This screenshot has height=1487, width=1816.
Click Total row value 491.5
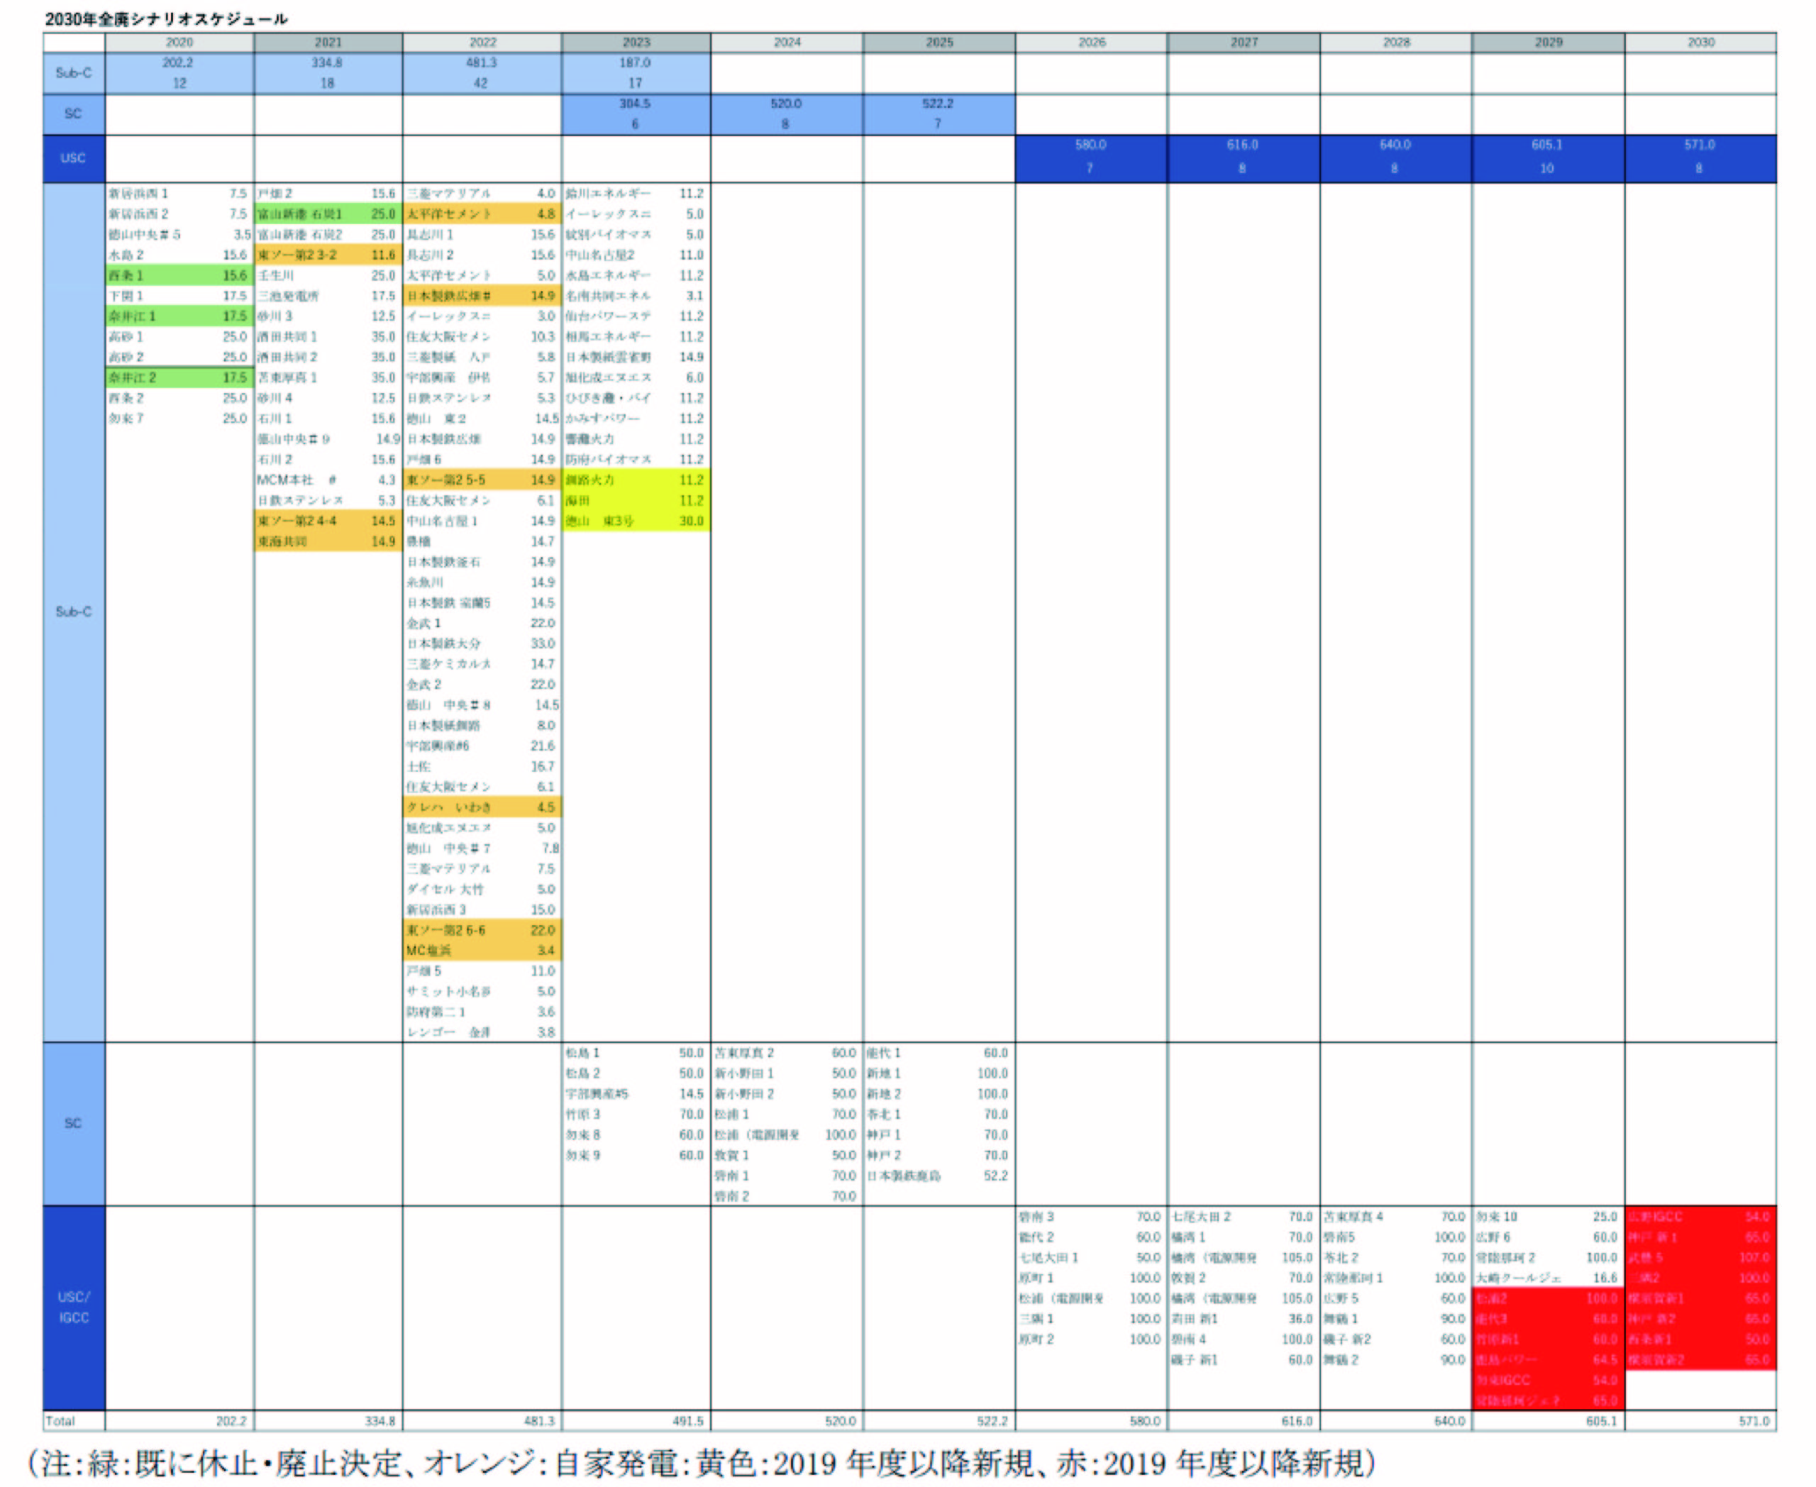688,1421
